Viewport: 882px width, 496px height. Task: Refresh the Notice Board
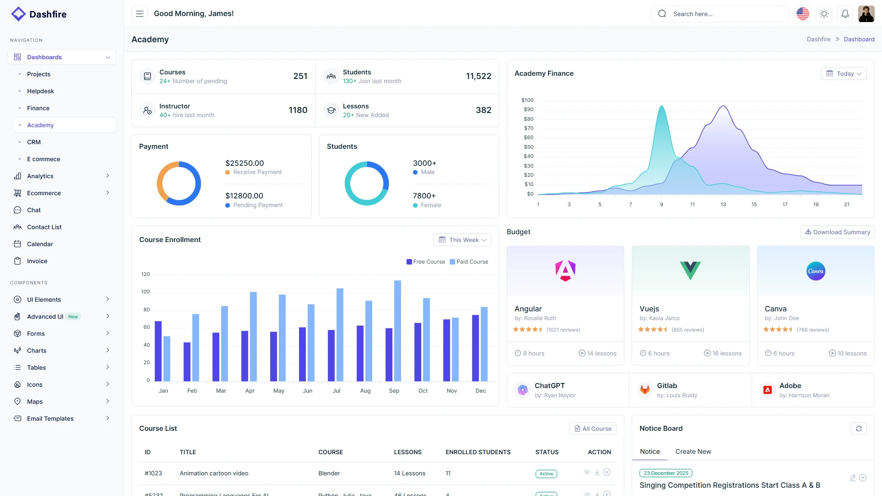pos(859,428)
